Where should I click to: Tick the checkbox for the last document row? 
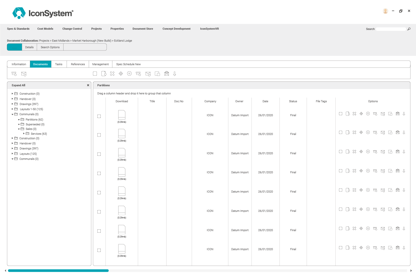pos(99,250)
